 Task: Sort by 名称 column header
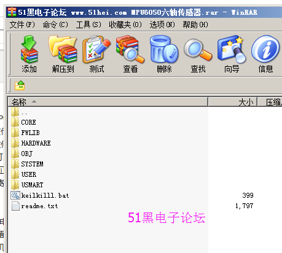(108, 102)
